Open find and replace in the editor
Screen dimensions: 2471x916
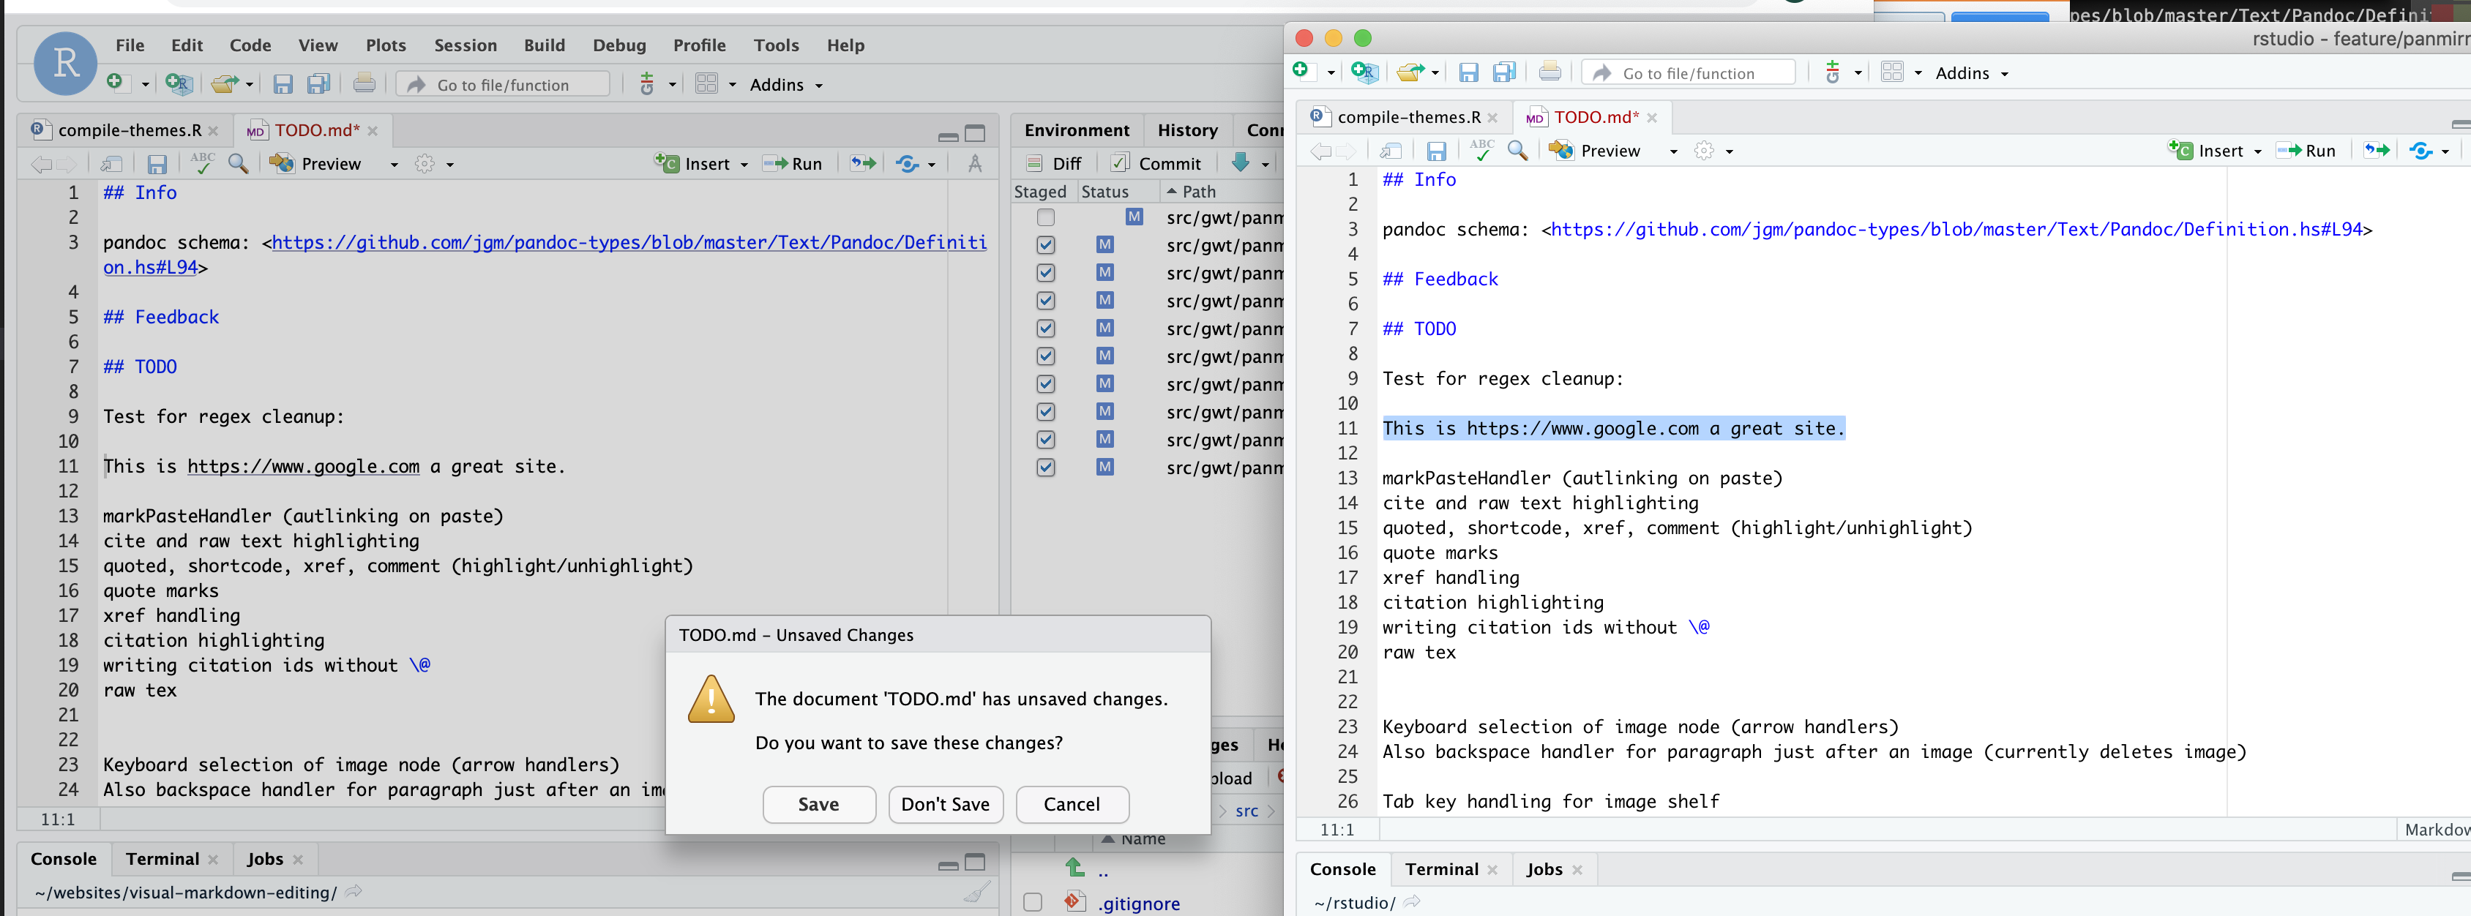238,163
